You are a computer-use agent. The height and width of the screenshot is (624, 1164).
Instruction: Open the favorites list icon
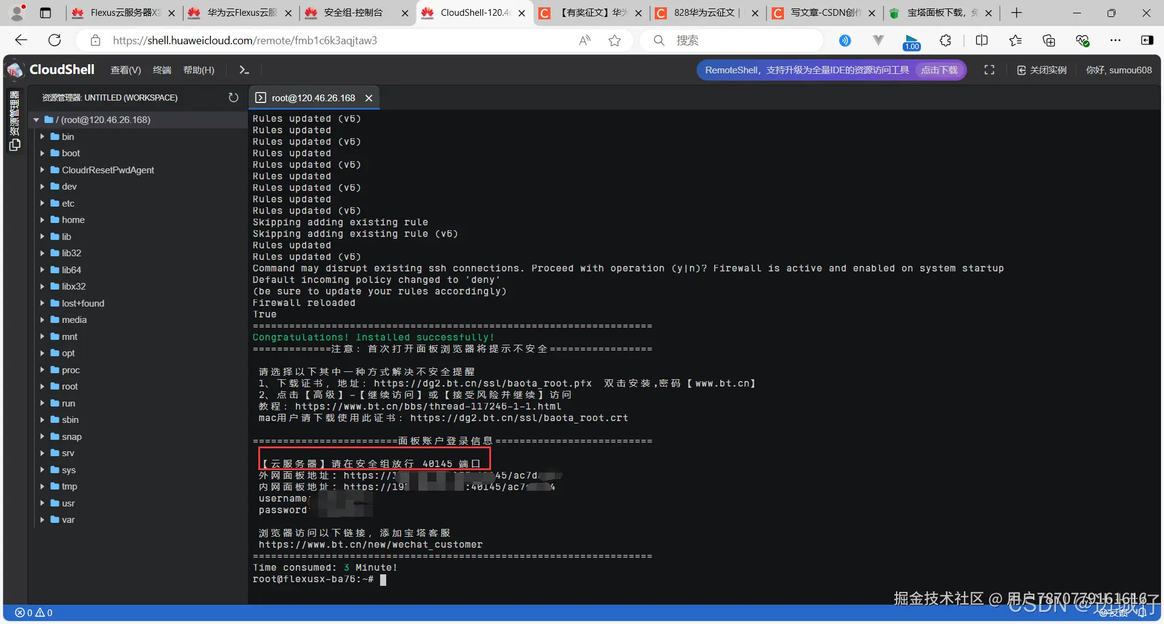coord(1015,41)
